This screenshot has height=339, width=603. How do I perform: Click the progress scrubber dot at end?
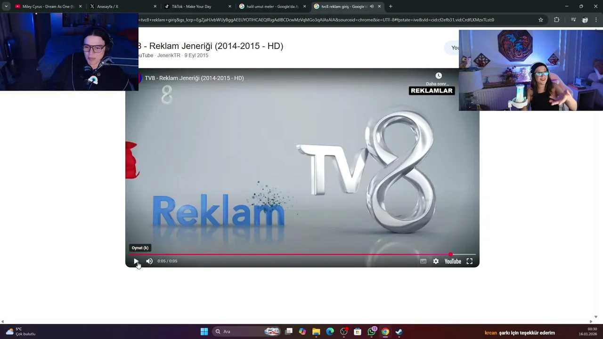click(451, 254)
